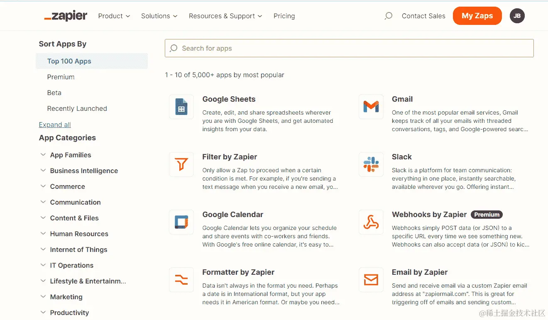Go to the Pricing page
This screenshot has width=548, height=320.
(284, 16)
